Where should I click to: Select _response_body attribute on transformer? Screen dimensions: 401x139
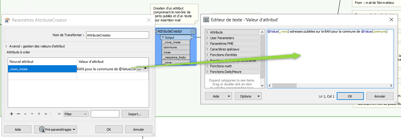click(x=176, y=57)
